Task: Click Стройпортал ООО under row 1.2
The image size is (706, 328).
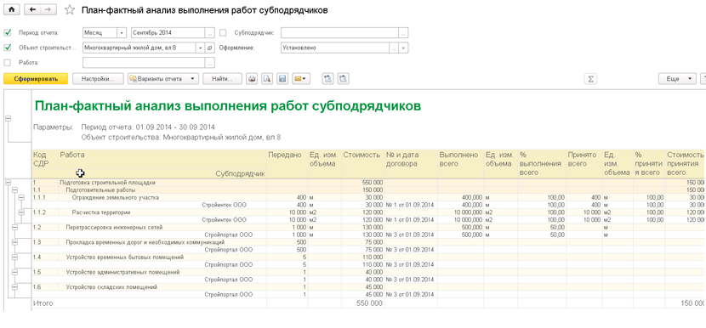Action: coord(229,235)
